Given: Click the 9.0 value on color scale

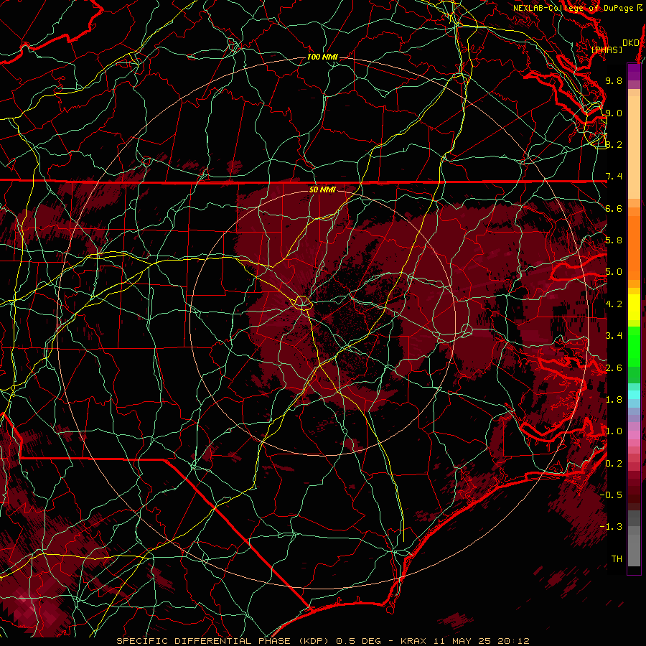Looking at the screenshot, I should pos(614,113).
